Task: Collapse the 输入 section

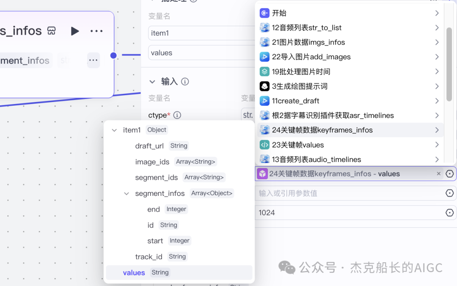Action: click(x=152, y=82)
